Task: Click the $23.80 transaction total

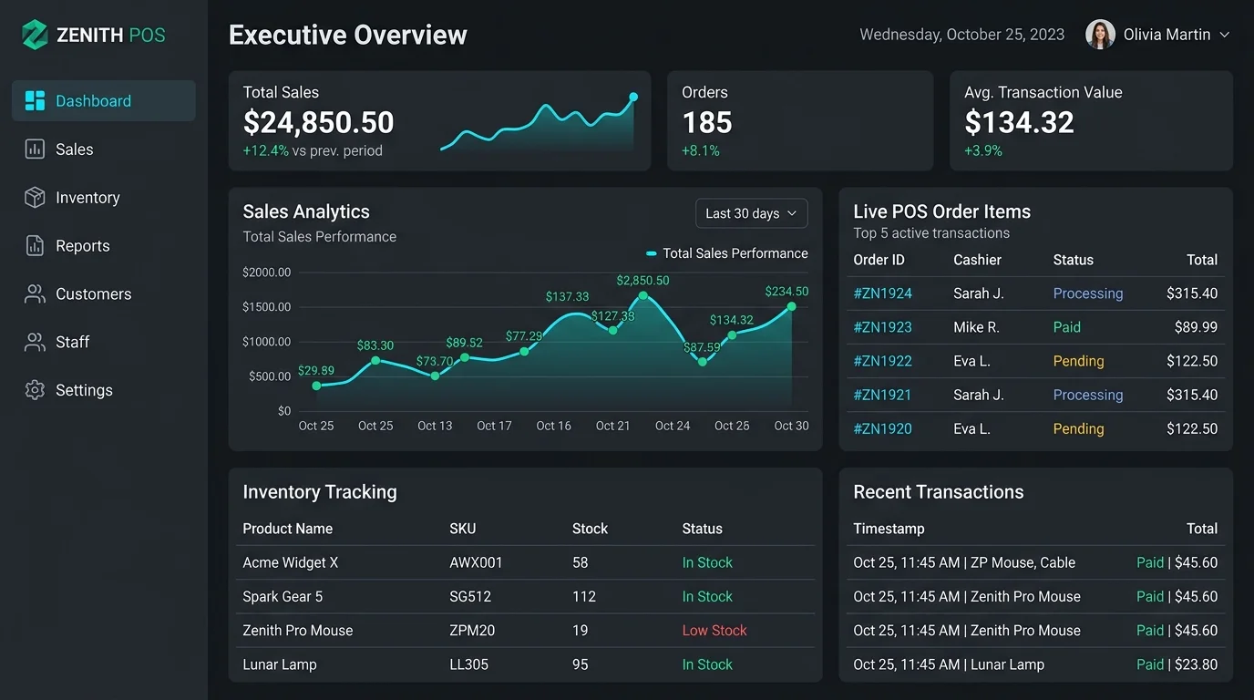Action: [x=1197, y=664]
